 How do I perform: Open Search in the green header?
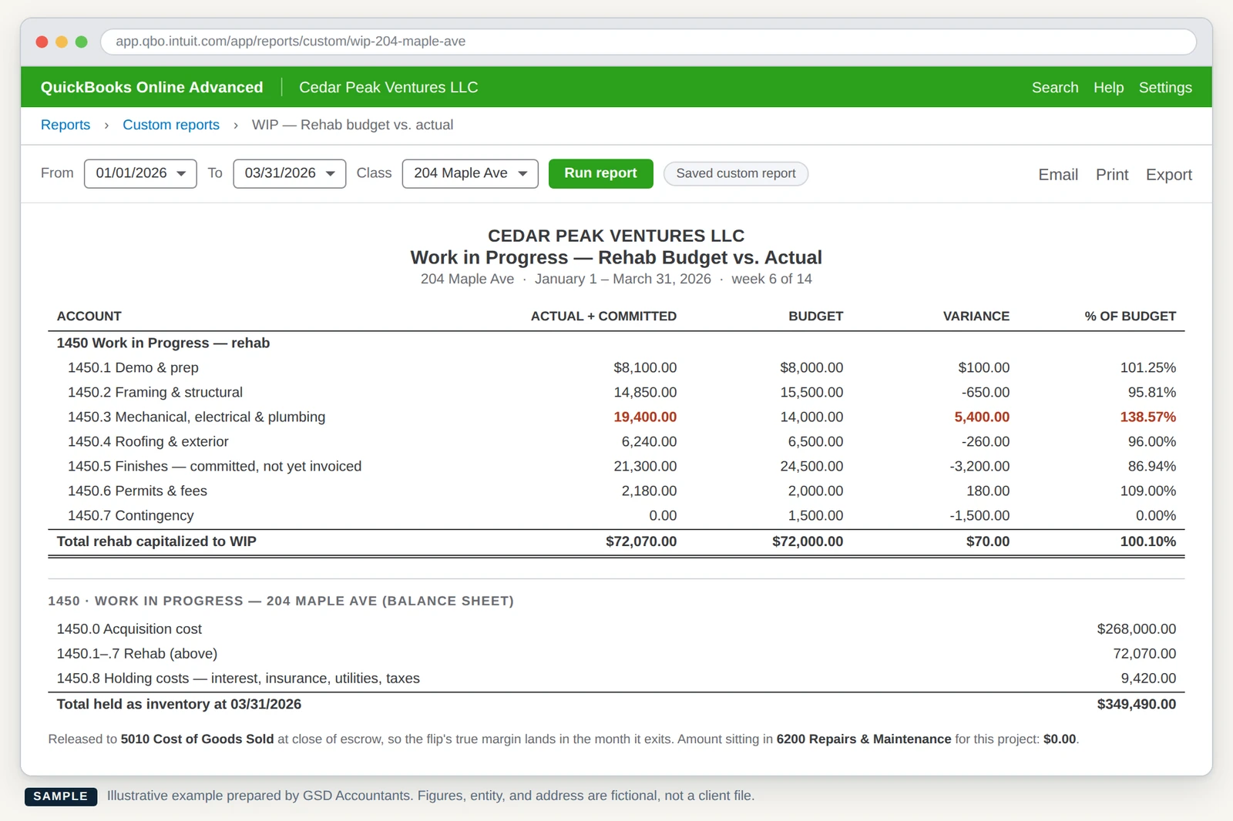(x=1055, y=87)
